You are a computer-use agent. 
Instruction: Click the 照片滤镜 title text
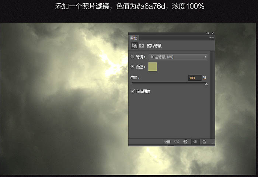(154, 46)
